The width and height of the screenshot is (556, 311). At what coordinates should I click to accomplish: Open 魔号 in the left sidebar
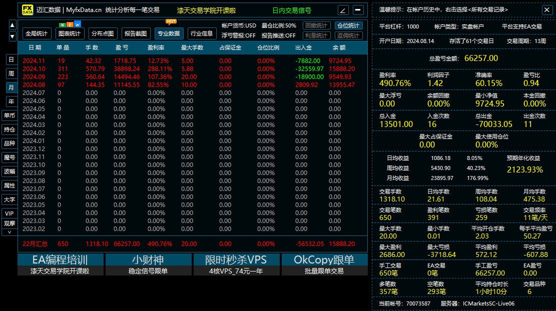pyautogui.click(x=10, y=157)
